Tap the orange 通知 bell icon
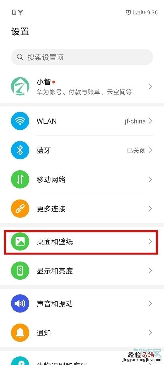Screen dimensions: 164x365 pos(20,333)
